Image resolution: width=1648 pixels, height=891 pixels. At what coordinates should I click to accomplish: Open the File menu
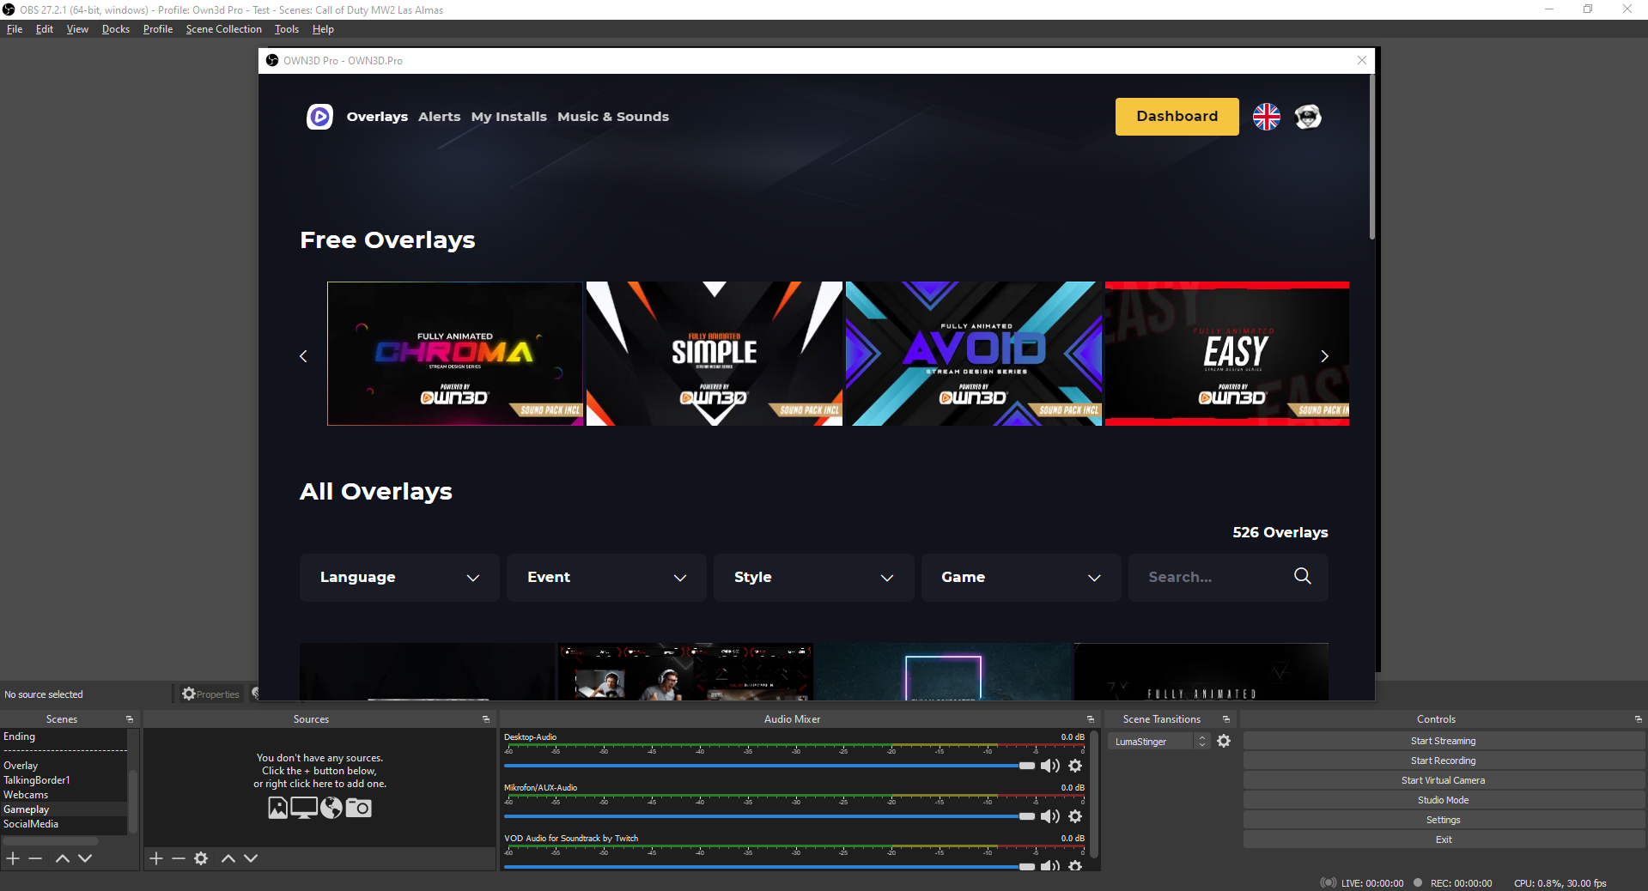[15, 29]
